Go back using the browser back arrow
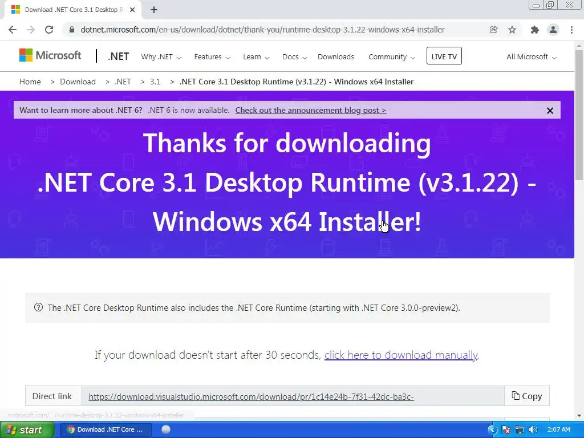The height and width of the screenshot is (438, 584). pyautogui.click(x=13, y=30)
